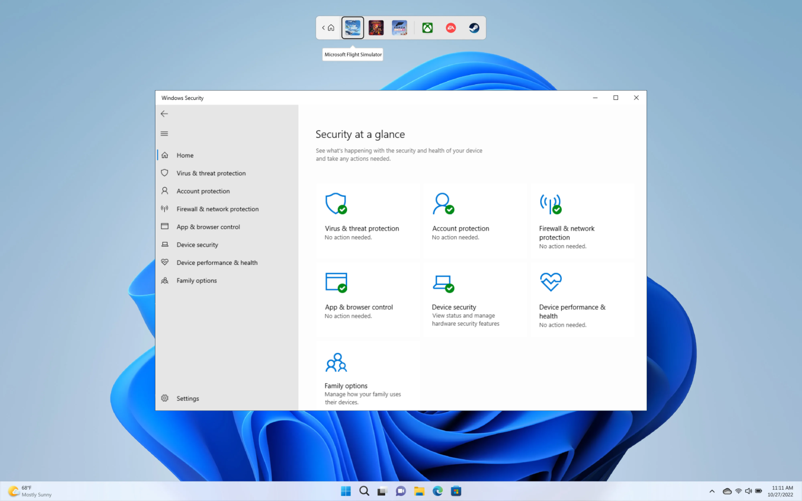Click the Account protection person tile icon
Screen dimensions: 802x501
click(x=444, y=204)
